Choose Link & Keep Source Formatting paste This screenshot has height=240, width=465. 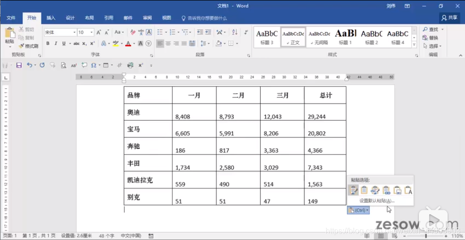(x=375, y=190)
